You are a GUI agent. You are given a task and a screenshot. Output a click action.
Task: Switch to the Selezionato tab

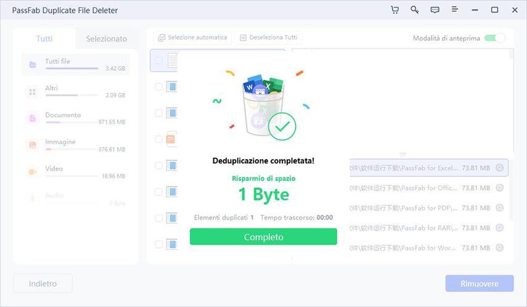click(106, 38)
